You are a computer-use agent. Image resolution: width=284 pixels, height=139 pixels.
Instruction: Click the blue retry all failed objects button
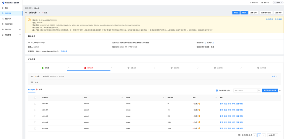tap(270, 91)
